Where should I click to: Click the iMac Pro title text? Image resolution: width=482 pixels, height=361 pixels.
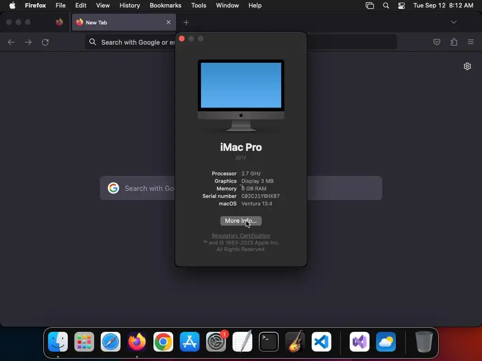point(241,147)
